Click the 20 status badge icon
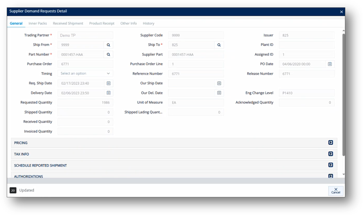The height and width of the screenshot is (215, 363). [x=13, y=191]
